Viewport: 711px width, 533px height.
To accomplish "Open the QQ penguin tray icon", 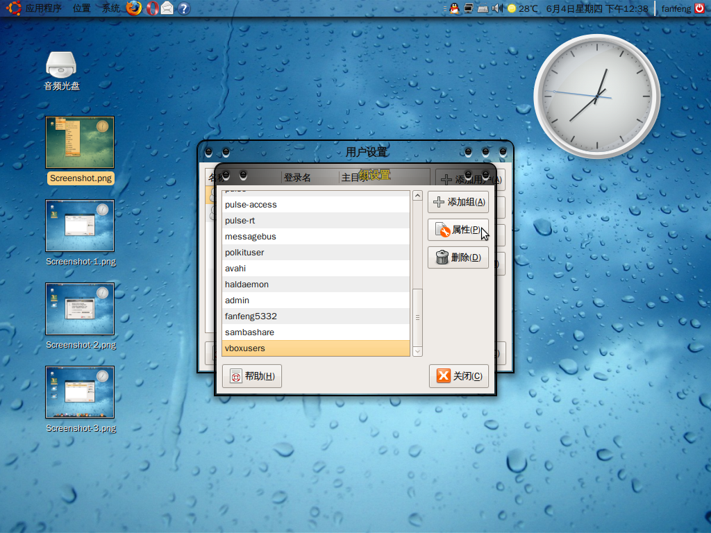I will (454, 8).
